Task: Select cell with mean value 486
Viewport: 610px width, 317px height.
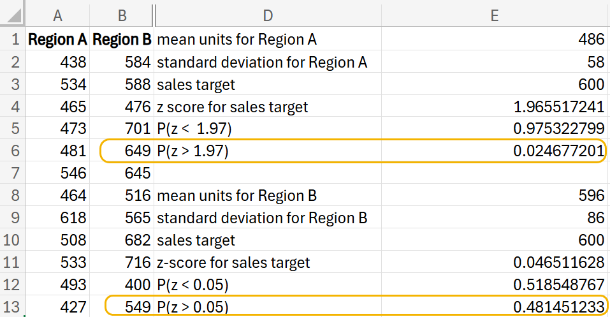Action: click(495, 40)
